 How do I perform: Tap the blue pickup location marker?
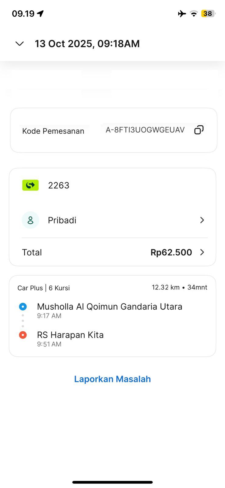point(23,307)
